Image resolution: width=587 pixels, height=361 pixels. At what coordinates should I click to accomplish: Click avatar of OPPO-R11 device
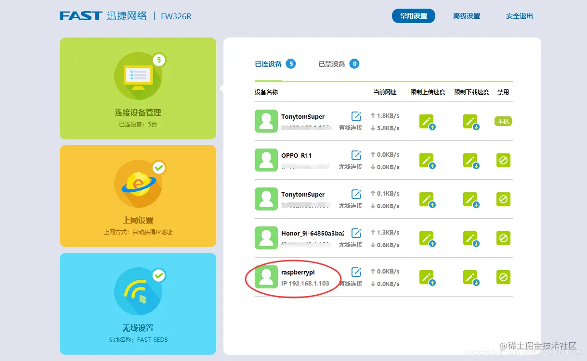[x=266, y=160]
